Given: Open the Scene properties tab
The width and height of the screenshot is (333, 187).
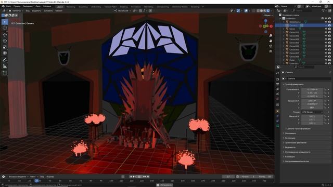Looking at the screenshot, I should tap(277, 94).
